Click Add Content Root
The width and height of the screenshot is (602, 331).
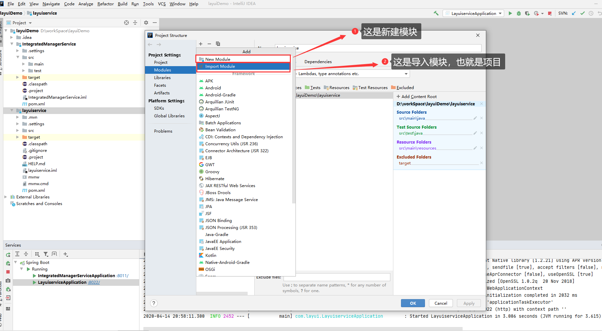(416, 97)
